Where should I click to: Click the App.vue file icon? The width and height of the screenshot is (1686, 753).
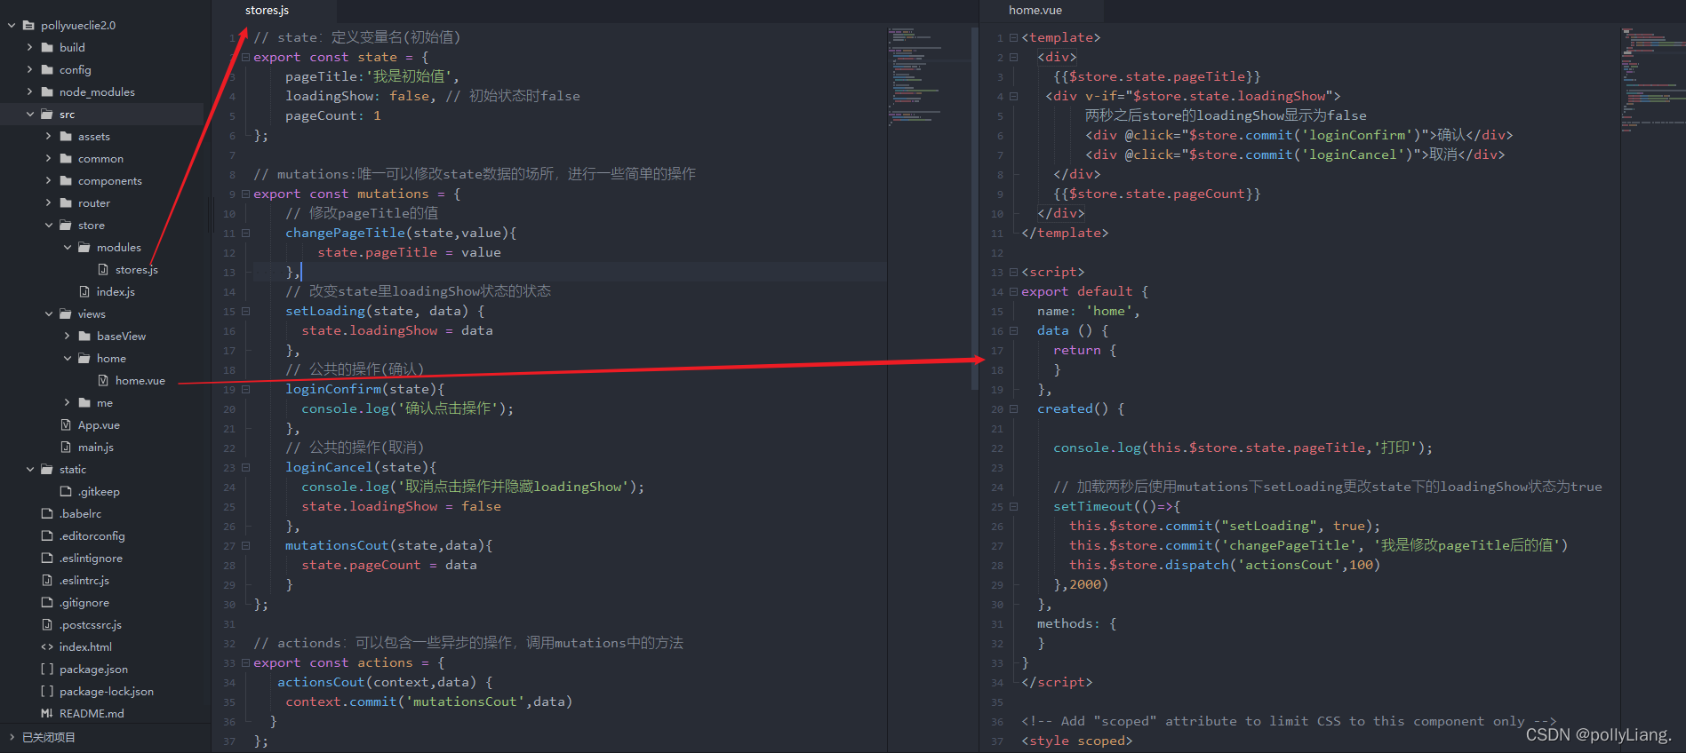[66, 425]
